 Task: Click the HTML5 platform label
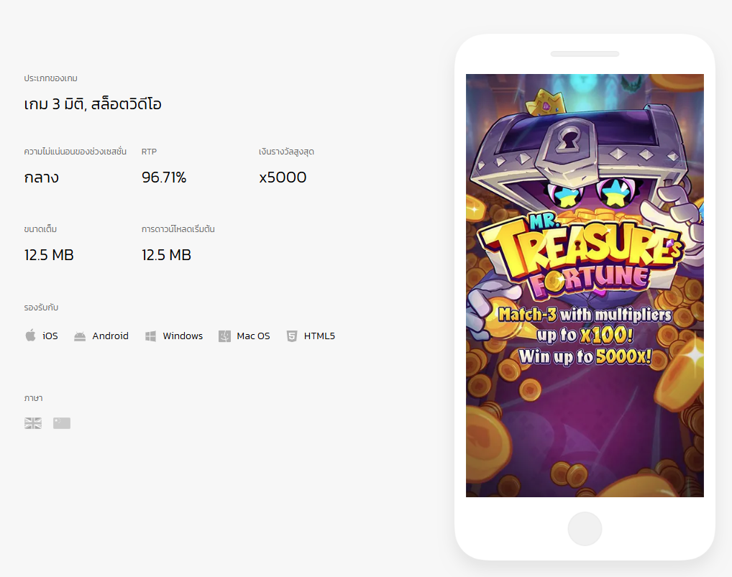319,336
